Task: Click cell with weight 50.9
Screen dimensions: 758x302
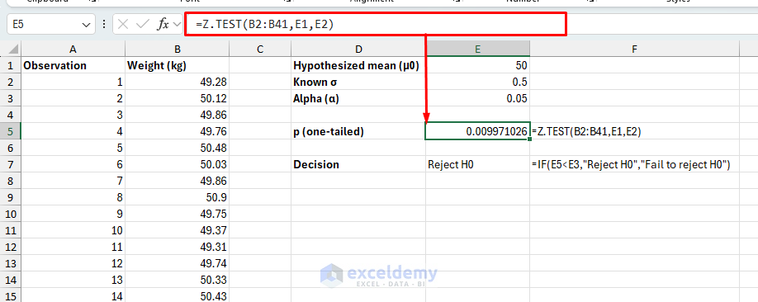Action: 178,198
